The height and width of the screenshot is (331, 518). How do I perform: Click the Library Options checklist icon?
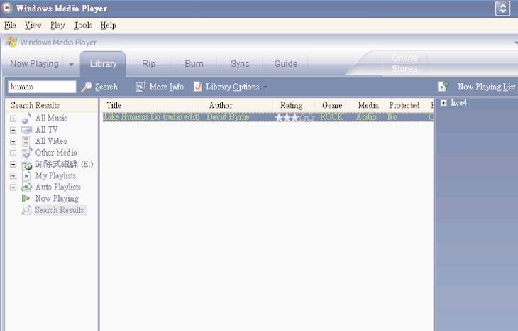tap(197, 87)
